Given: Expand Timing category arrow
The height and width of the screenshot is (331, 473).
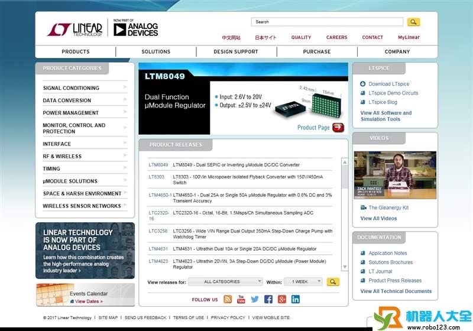Looking at the screenshot, I should click(125, 168).
